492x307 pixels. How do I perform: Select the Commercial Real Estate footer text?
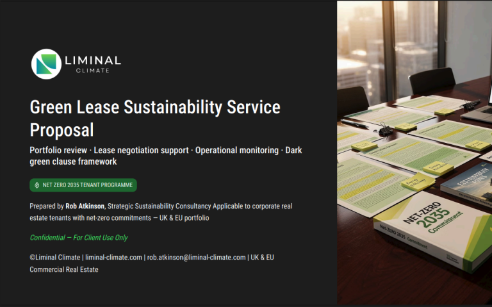[64, 270]
